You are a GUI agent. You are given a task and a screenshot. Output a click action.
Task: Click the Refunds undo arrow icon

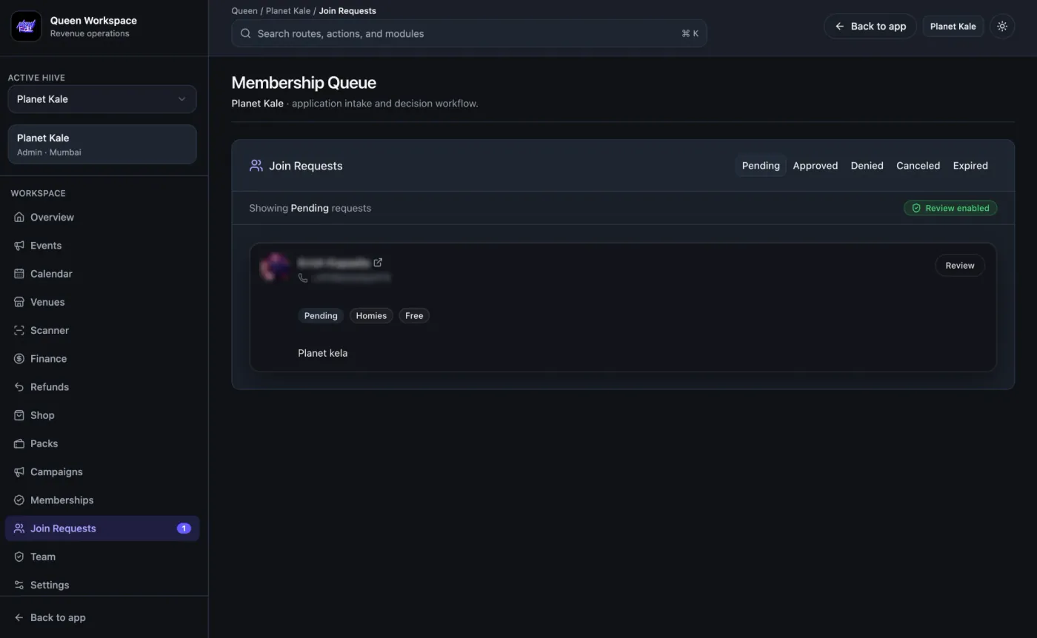click(19, 387)
